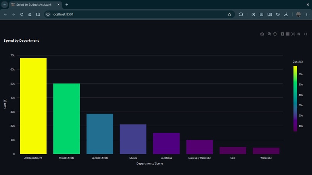Click the Wardrobe bar at far right

[x=266, y=151]
